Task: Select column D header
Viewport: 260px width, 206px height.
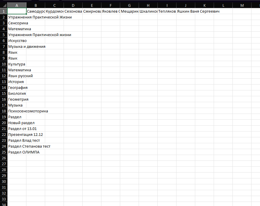Action: click(73, 5)
